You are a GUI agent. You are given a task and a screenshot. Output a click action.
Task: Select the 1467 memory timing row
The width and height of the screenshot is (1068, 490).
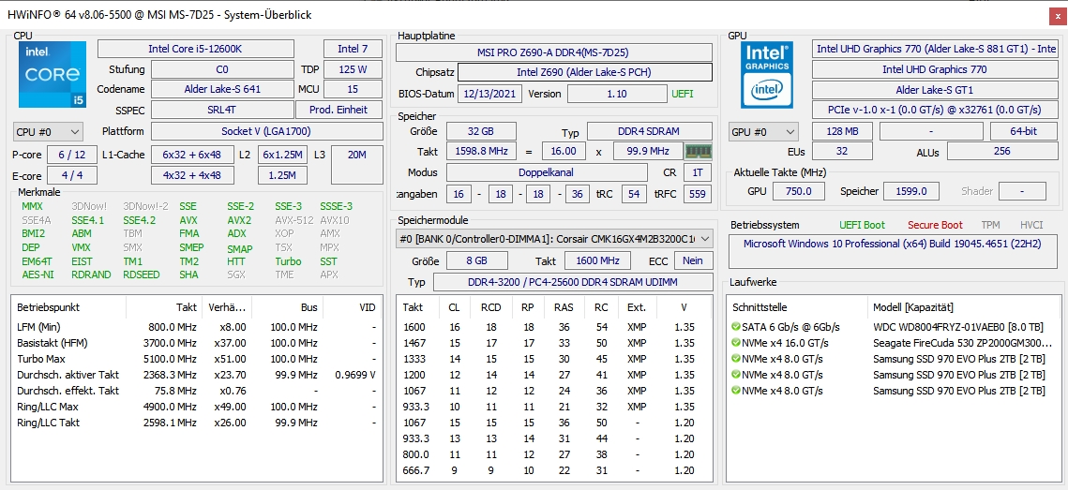554,343
